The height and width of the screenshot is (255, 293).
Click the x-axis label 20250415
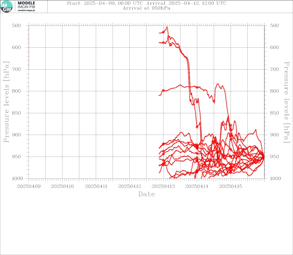coord(231,186)
